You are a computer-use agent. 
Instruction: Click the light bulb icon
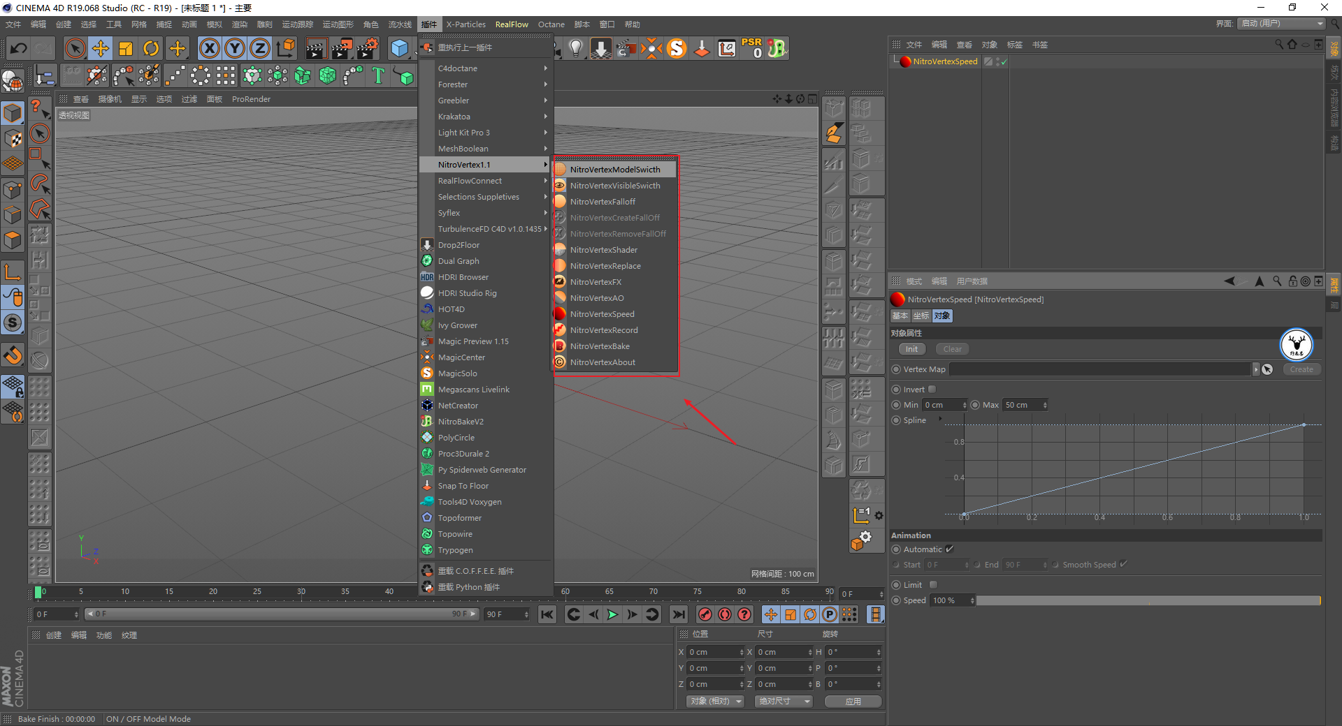click(x=575, y=48)
